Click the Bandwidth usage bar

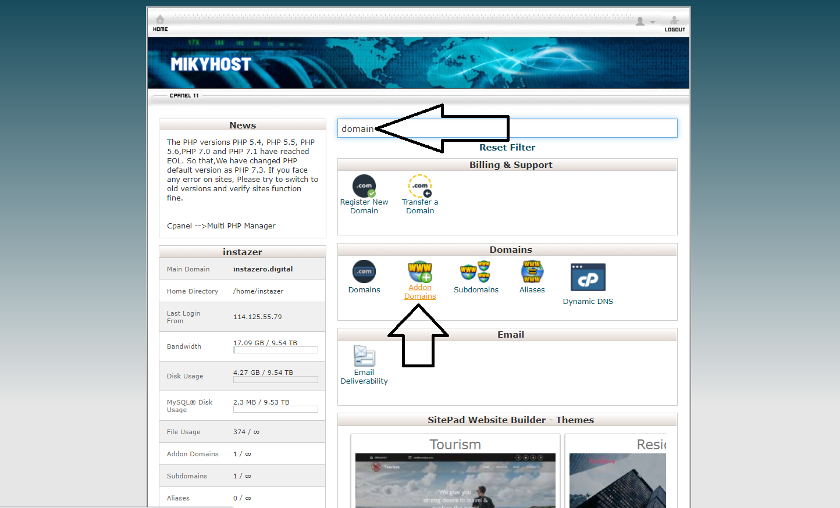coord(276,350)
